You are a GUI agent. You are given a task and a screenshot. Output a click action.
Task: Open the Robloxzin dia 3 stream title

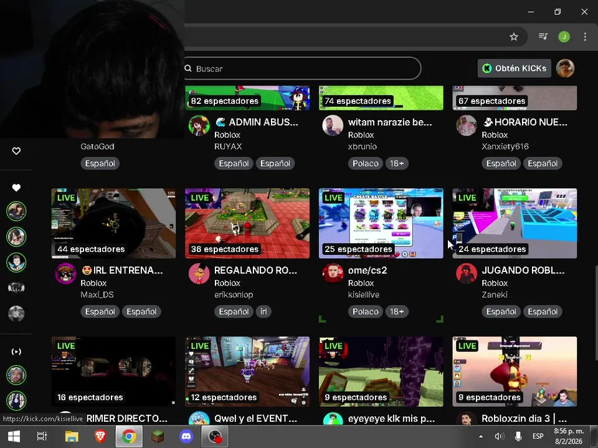[524, 419]
